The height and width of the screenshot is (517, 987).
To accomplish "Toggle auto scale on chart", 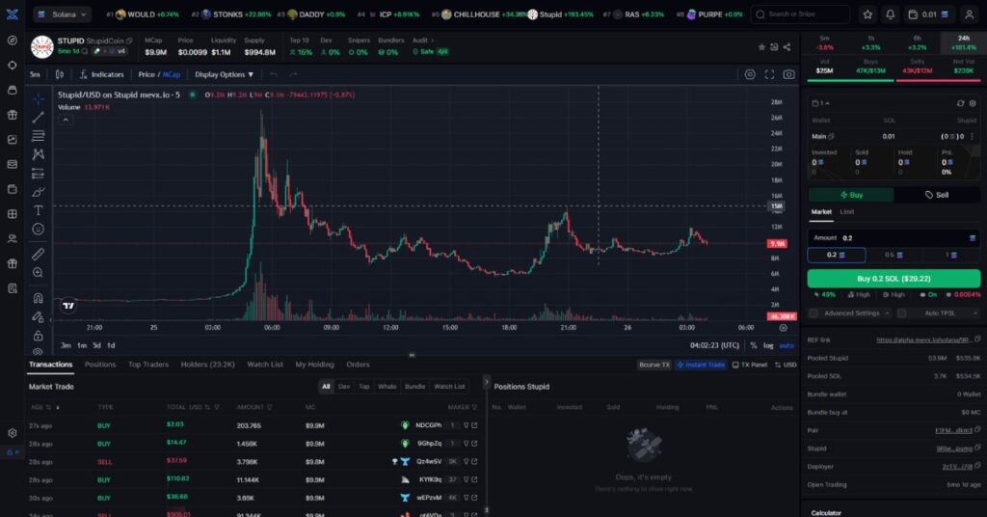I will (787, 345).
